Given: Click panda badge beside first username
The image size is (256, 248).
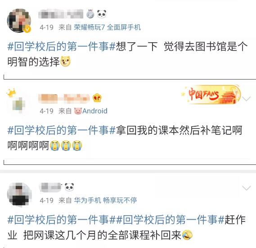Looking at the screenshot, I should click(x=102, y=14).
